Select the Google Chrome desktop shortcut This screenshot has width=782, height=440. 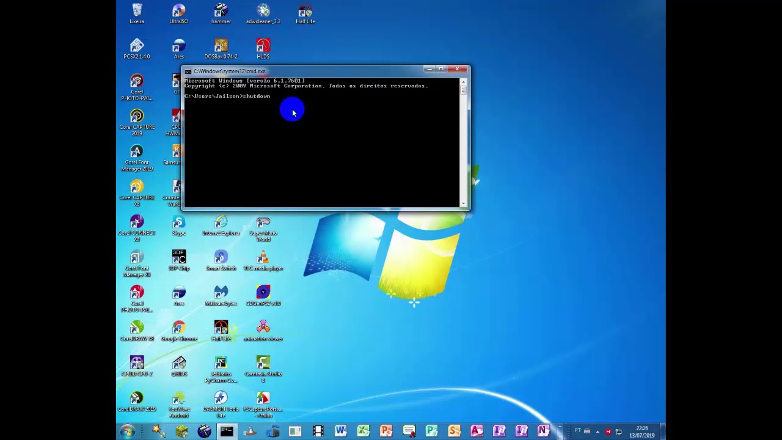pos(178,331)
